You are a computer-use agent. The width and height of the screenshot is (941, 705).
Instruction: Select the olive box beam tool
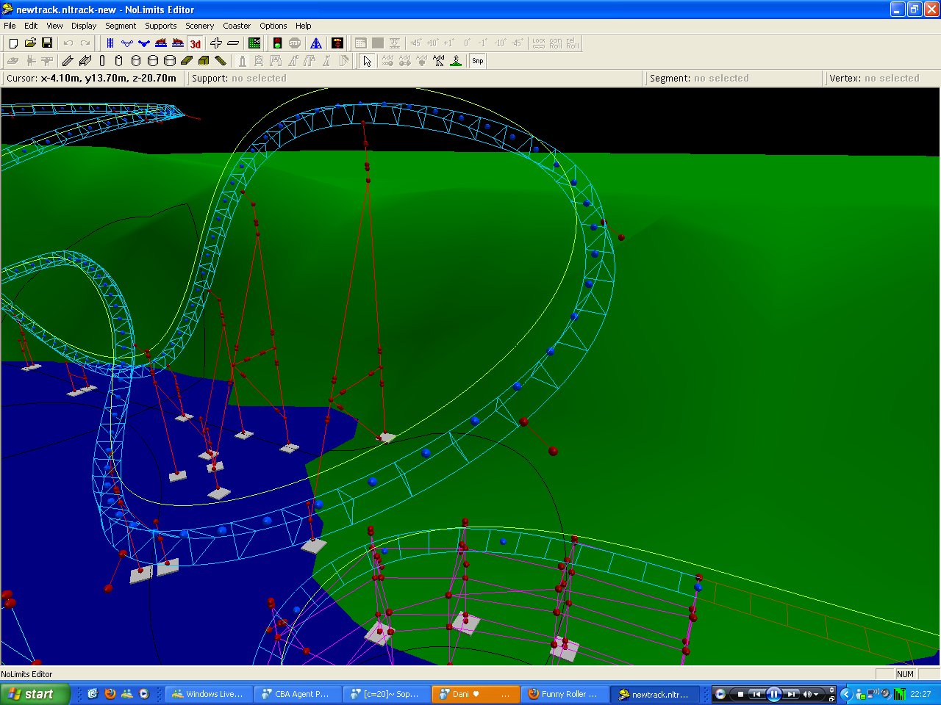204,61
